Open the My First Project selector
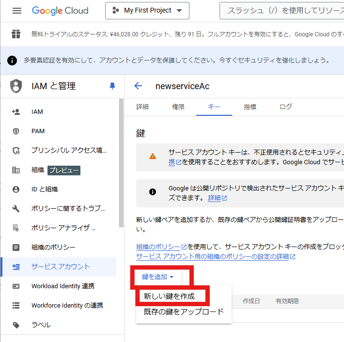Image resolution: width=344 pixels, height=342 pixels. (x=147, y=11)
